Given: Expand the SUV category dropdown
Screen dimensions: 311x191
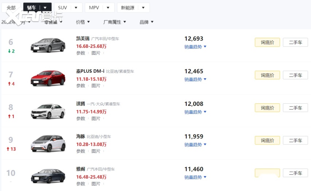Looking at the screenshot, I should [x=76, y=8].
